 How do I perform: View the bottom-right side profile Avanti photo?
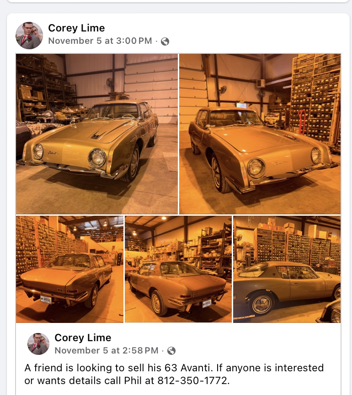click(287, 269)
